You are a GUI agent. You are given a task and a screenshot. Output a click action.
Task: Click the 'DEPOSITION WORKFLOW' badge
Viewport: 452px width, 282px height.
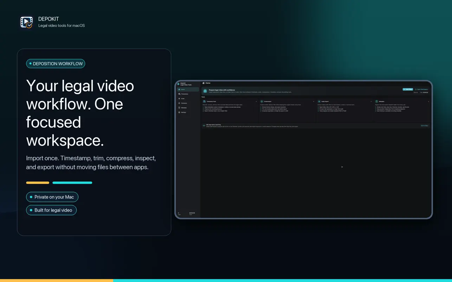[56, 63]
